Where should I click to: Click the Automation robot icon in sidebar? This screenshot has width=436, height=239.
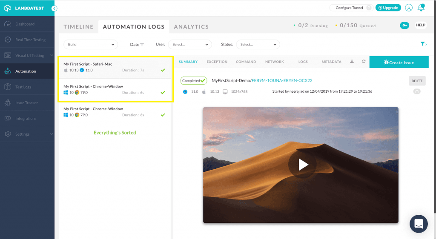tap(7, 71)
